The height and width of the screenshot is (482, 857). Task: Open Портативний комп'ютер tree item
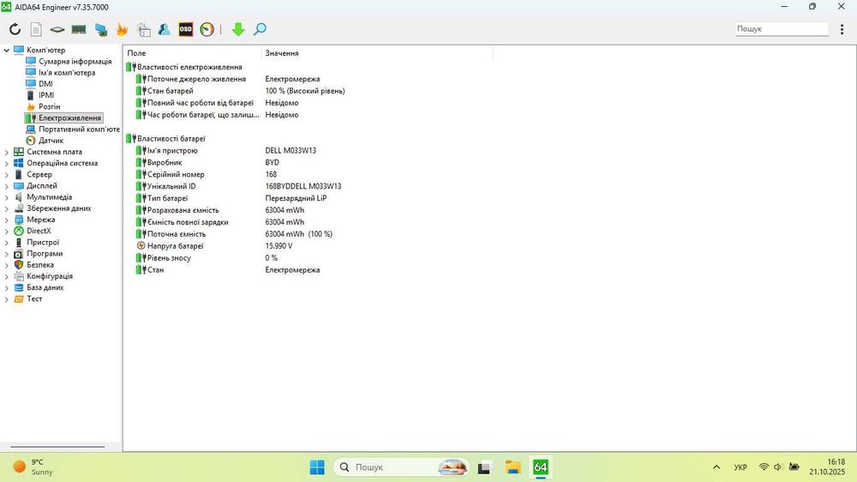click(79, 130)
